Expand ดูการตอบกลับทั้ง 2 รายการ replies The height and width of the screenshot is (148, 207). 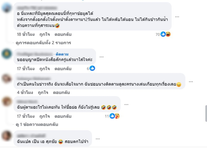(43, 43)
